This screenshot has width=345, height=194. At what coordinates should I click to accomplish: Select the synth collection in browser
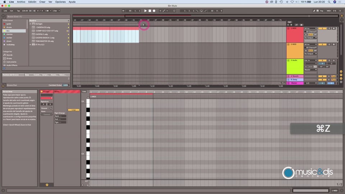coord(9,24)
